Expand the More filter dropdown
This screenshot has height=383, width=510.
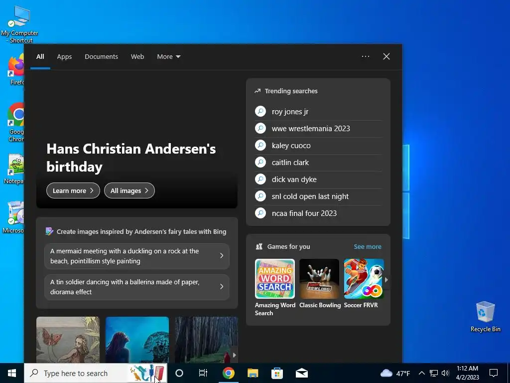(168, 57)
